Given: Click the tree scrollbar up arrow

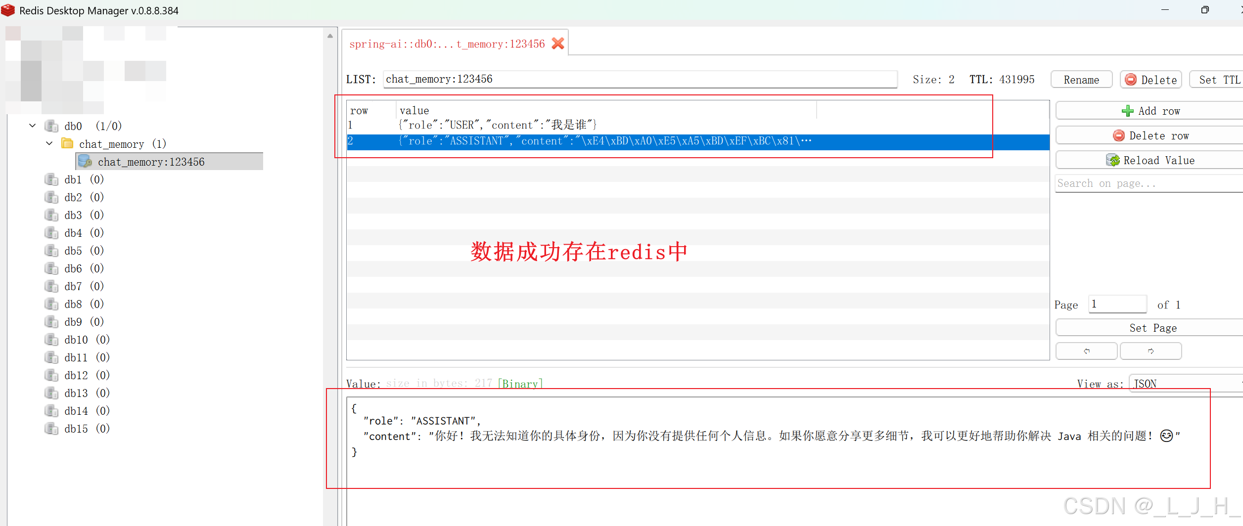Looking at the screenshot, I should tap(330, 36).
